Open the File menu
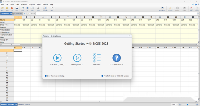The width and height of the screenshot is (200, 106). (2, 4)
